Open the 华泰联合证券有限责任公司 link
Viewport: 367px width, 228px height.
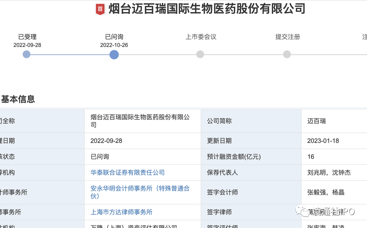[127, 173]
